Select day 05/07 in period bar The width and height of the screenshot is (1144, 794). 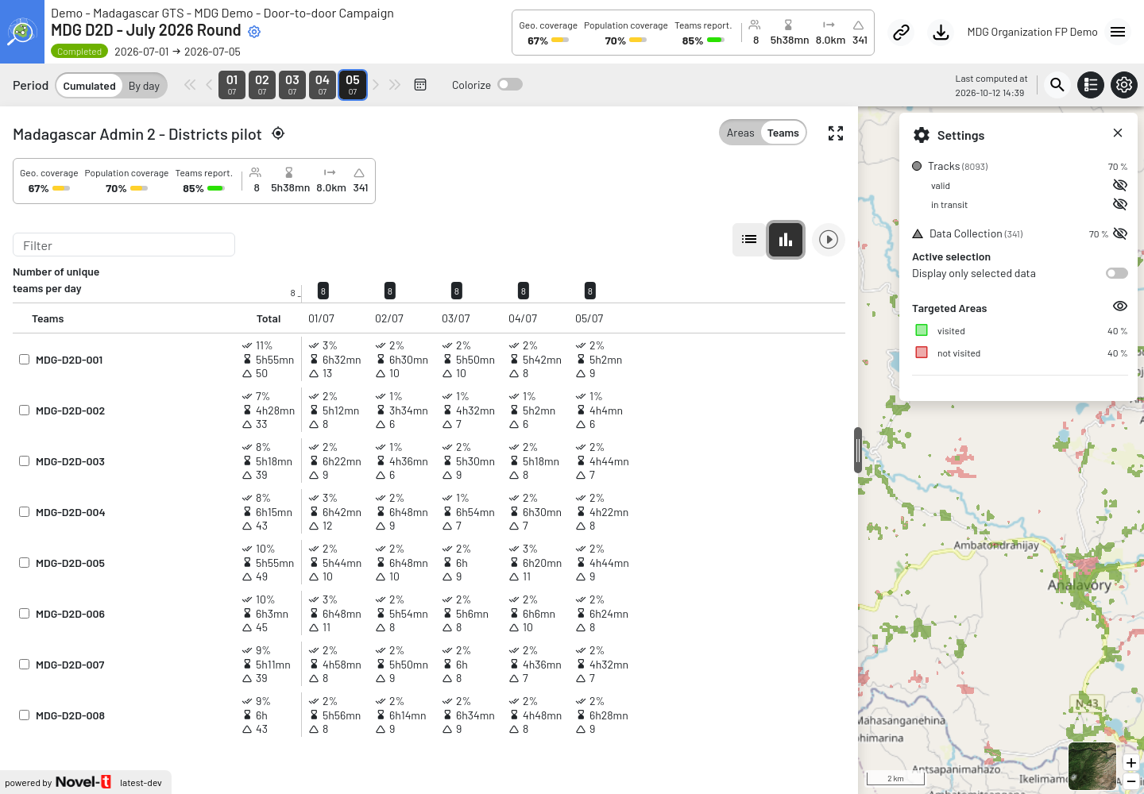tap(353, 85)
